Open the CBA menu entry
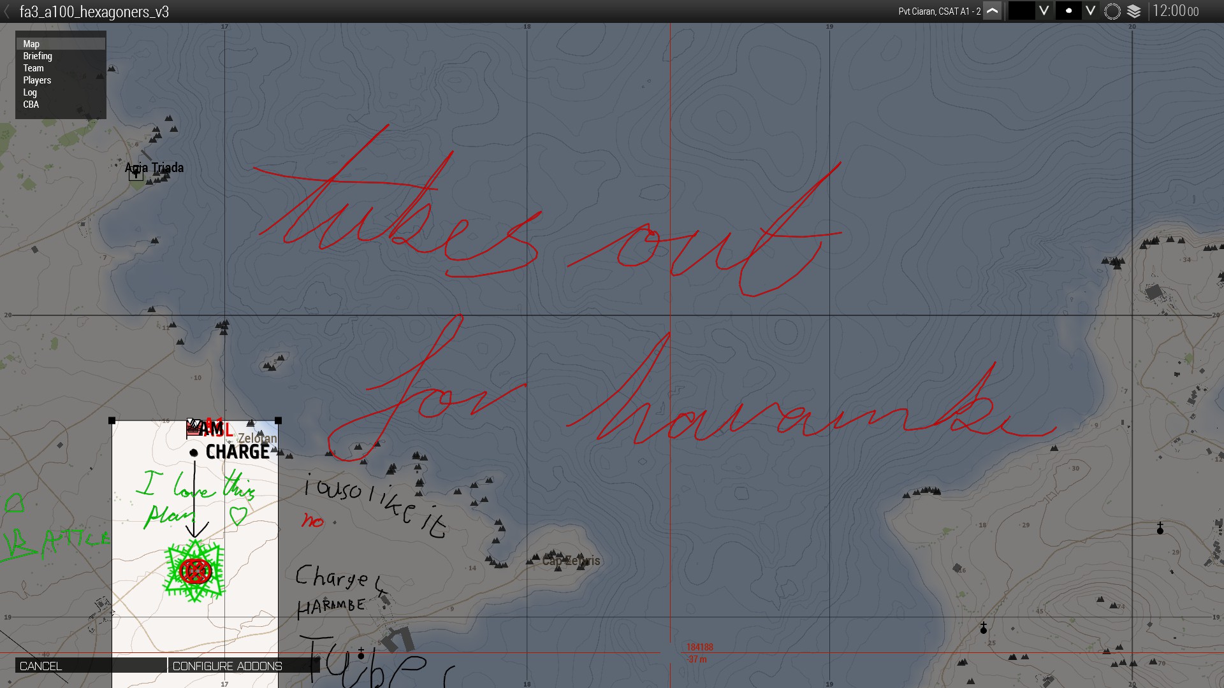Image resolution: width=1224 pixels, height=688 pixels. coord(61,104)
